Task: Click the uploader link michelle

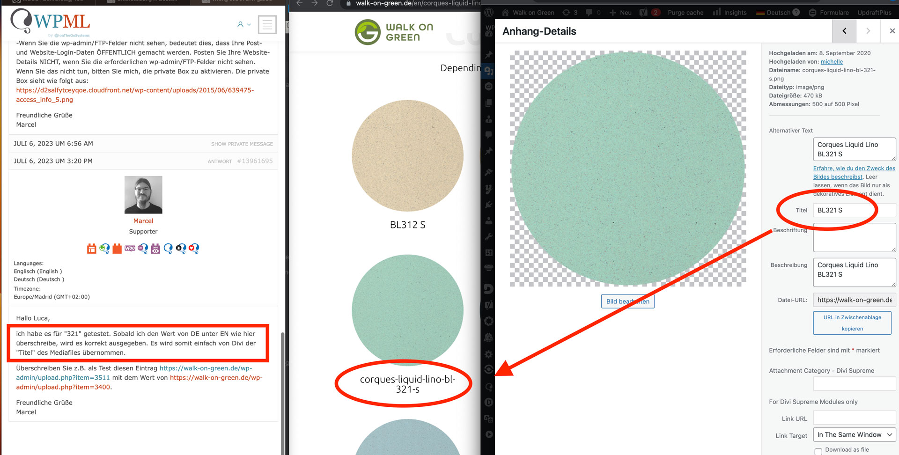Action: click(832, 62)
